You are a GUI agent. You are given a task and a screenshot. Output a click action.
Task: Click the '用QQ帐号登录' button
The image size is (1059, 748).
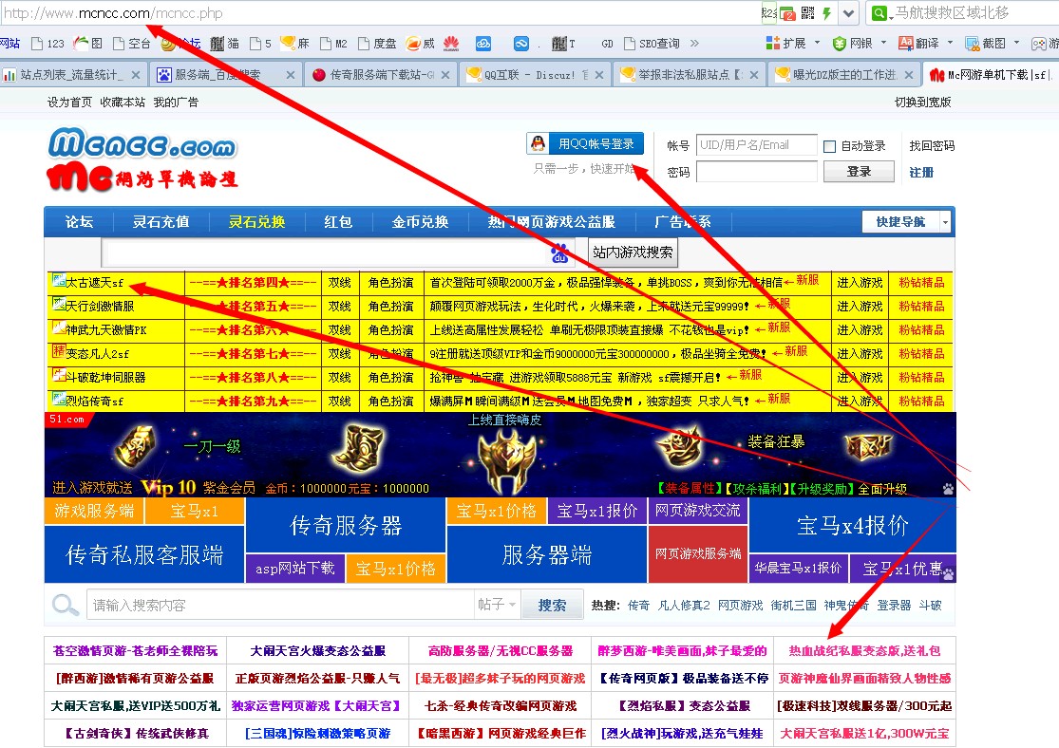[585, 143]
